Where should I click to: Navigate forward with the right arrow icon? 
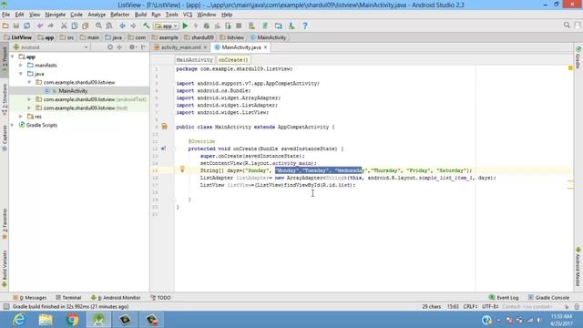click(x=133, y=26)
